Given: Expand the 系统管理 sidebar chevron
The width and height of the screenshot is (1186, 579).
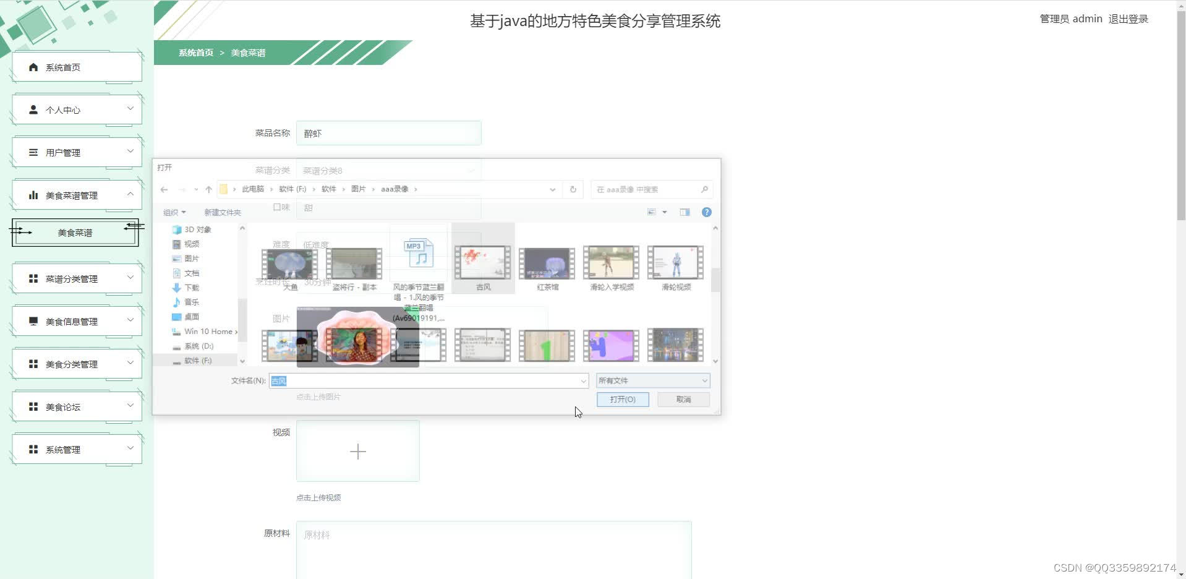Looking at the screenshot, I should (130, 448).
